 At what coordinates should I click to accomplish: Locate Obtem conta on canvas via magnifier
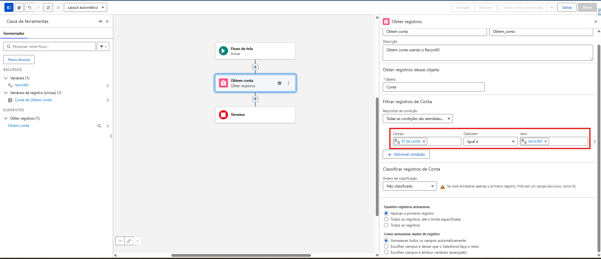coord(99,126)
